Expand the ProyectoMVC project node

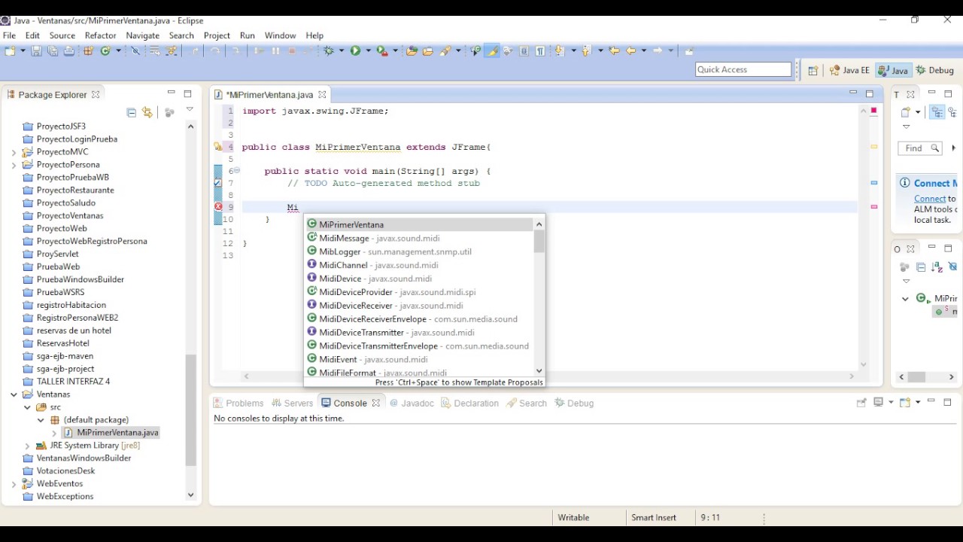pos(14,152)
